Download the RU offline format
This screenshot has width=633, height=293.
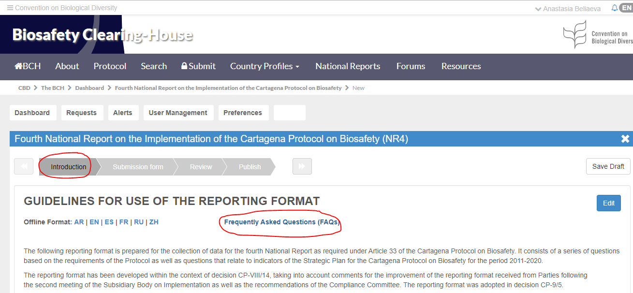[139, 222]
